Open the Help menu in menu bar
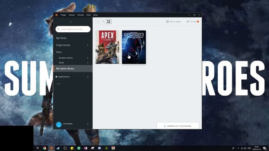 click(95, 15)
